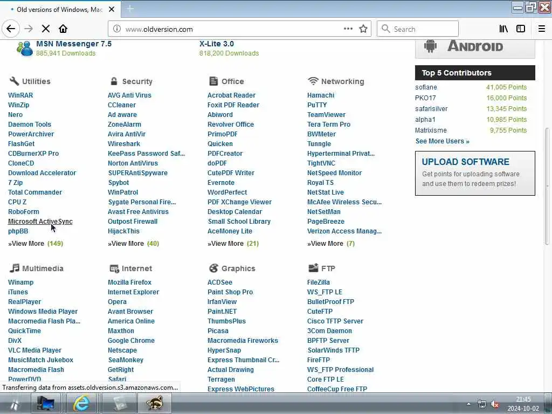Open the Acrobat Reader link

pos(231,95)
